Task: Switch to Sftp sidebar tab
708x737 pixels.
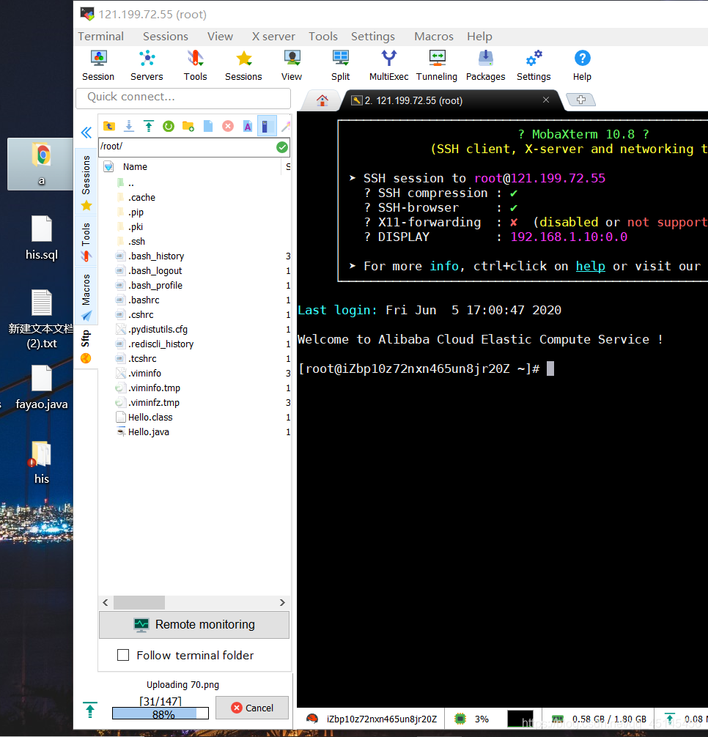Action: pos(86,347)
